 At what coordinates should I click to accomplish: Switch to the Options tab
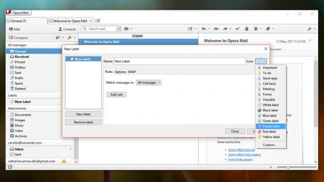(x=120, y=72)
